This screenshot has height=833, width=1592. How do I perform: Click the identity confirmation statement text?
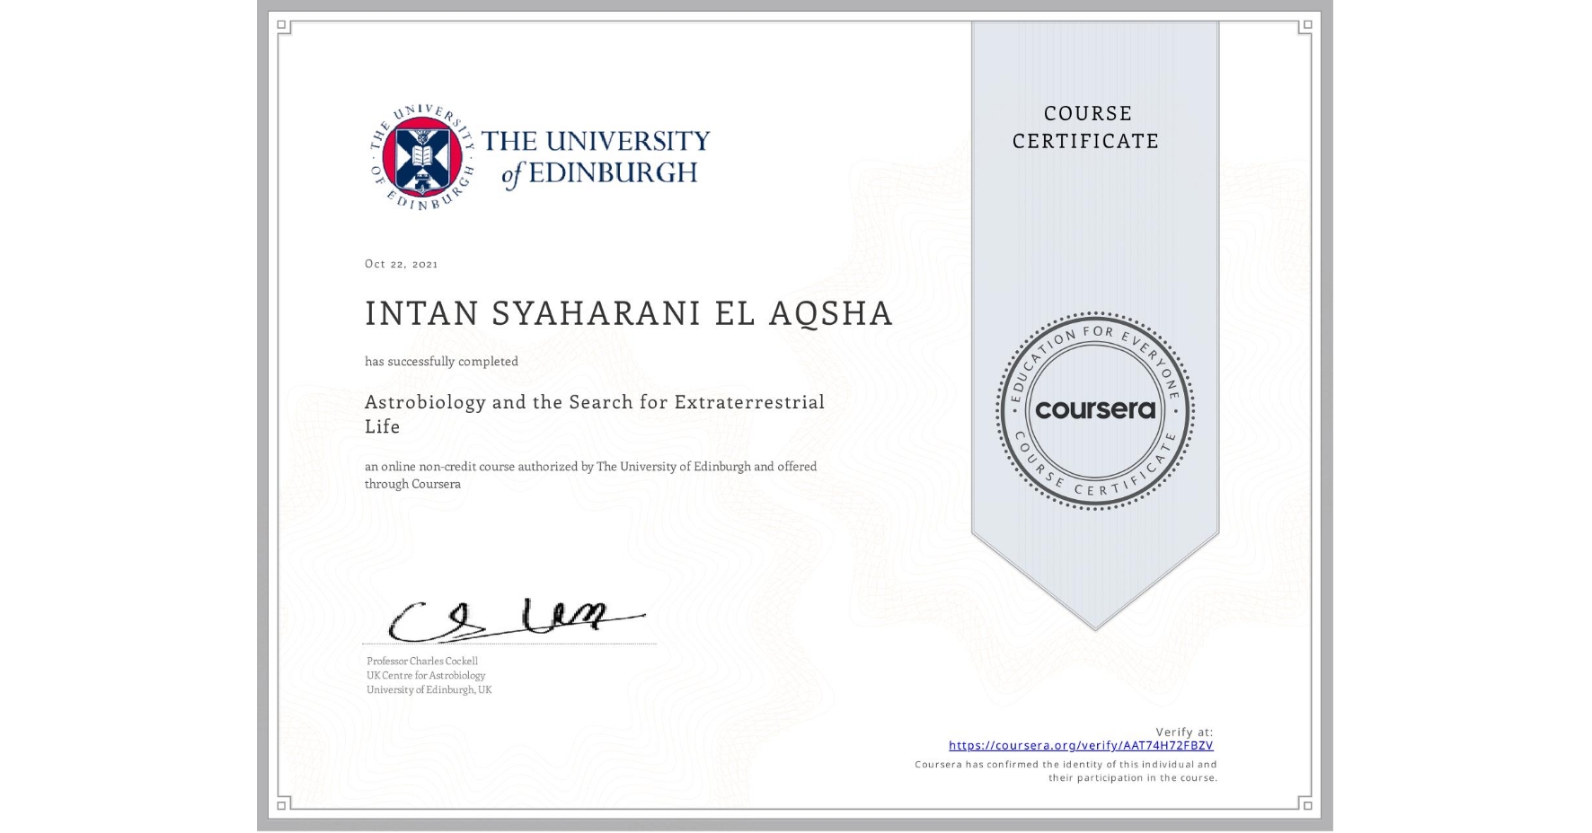click(1065, 769)
